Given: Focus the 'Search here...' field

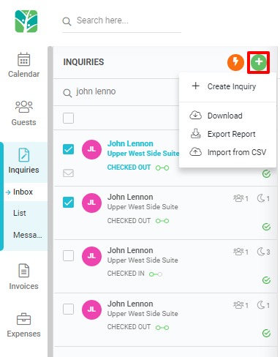Looking at the screenshot, I should click(x=122, y=20).
